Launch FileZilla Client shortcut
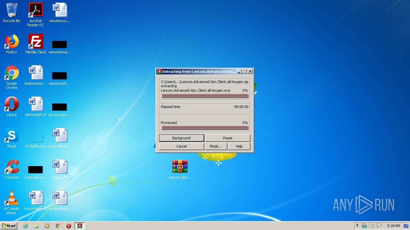Viewport: 410px width, 230px height. (x=36, y=44)
